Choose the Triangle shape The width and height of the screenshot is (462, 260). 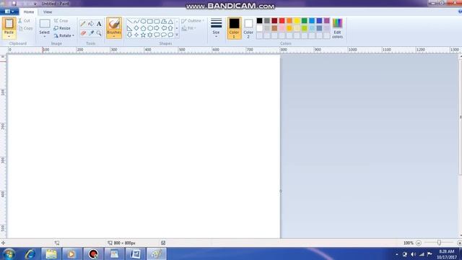170,22
